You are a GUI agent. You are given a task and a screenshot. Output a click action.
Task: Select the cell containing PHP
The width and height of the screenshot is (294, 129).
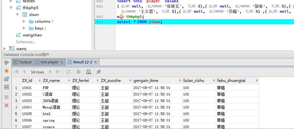click(x=56, y=88)
